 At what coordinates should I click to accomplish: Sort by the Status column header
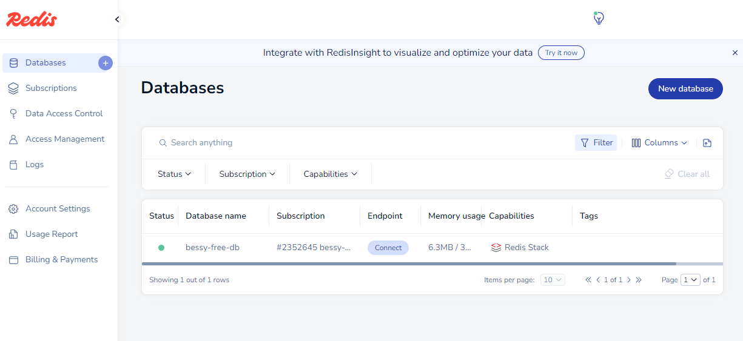click(x=161, y=216)
